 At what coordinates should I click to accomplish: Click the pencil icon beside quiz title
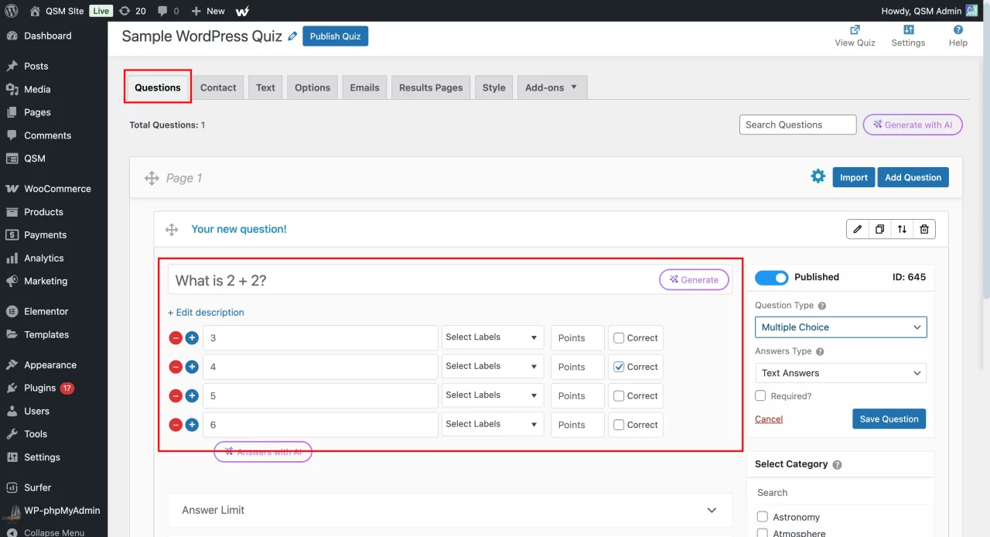tap(292, 36)
